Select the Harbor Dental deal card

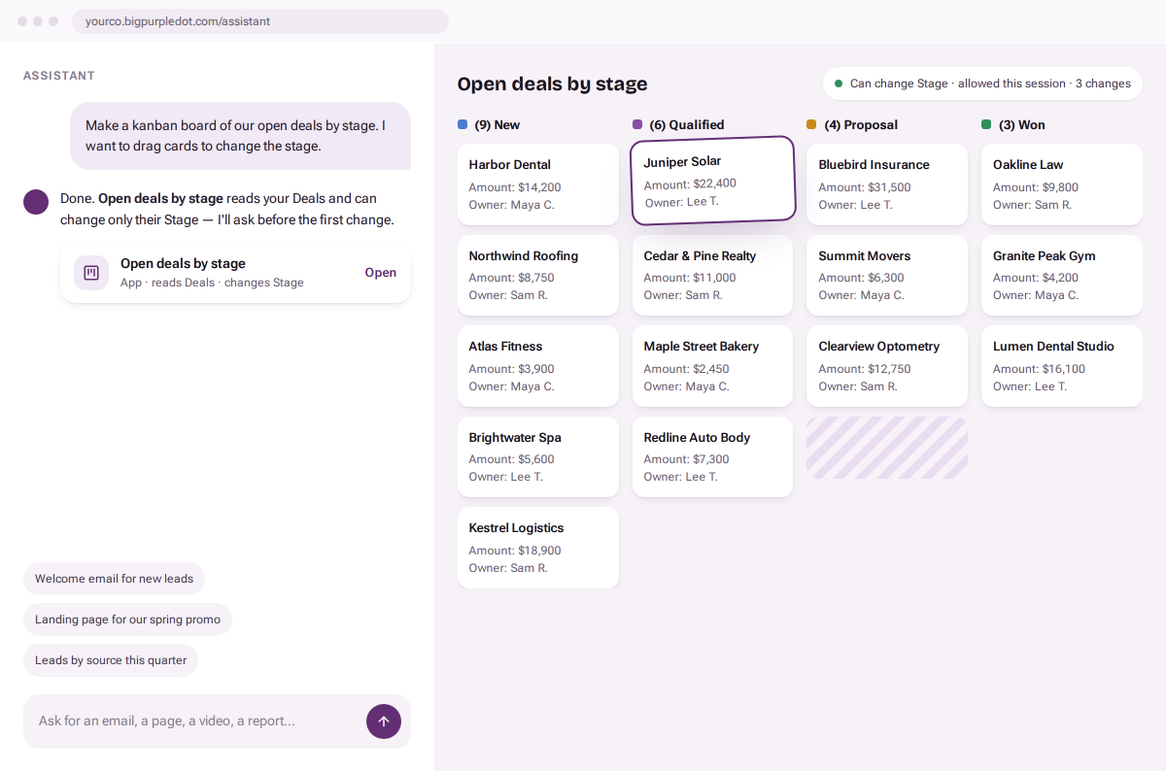point(538,184)
